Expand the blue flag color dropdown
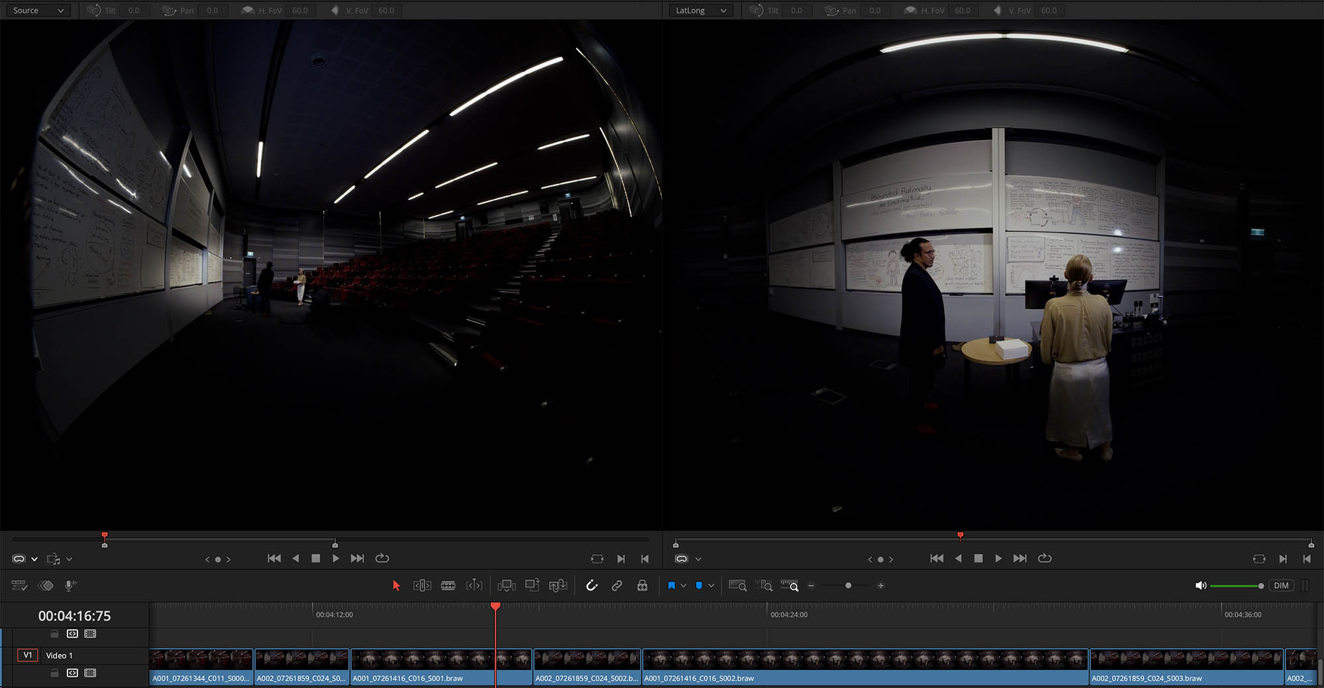Screen dimensions: 1324x688 [684, 585]
